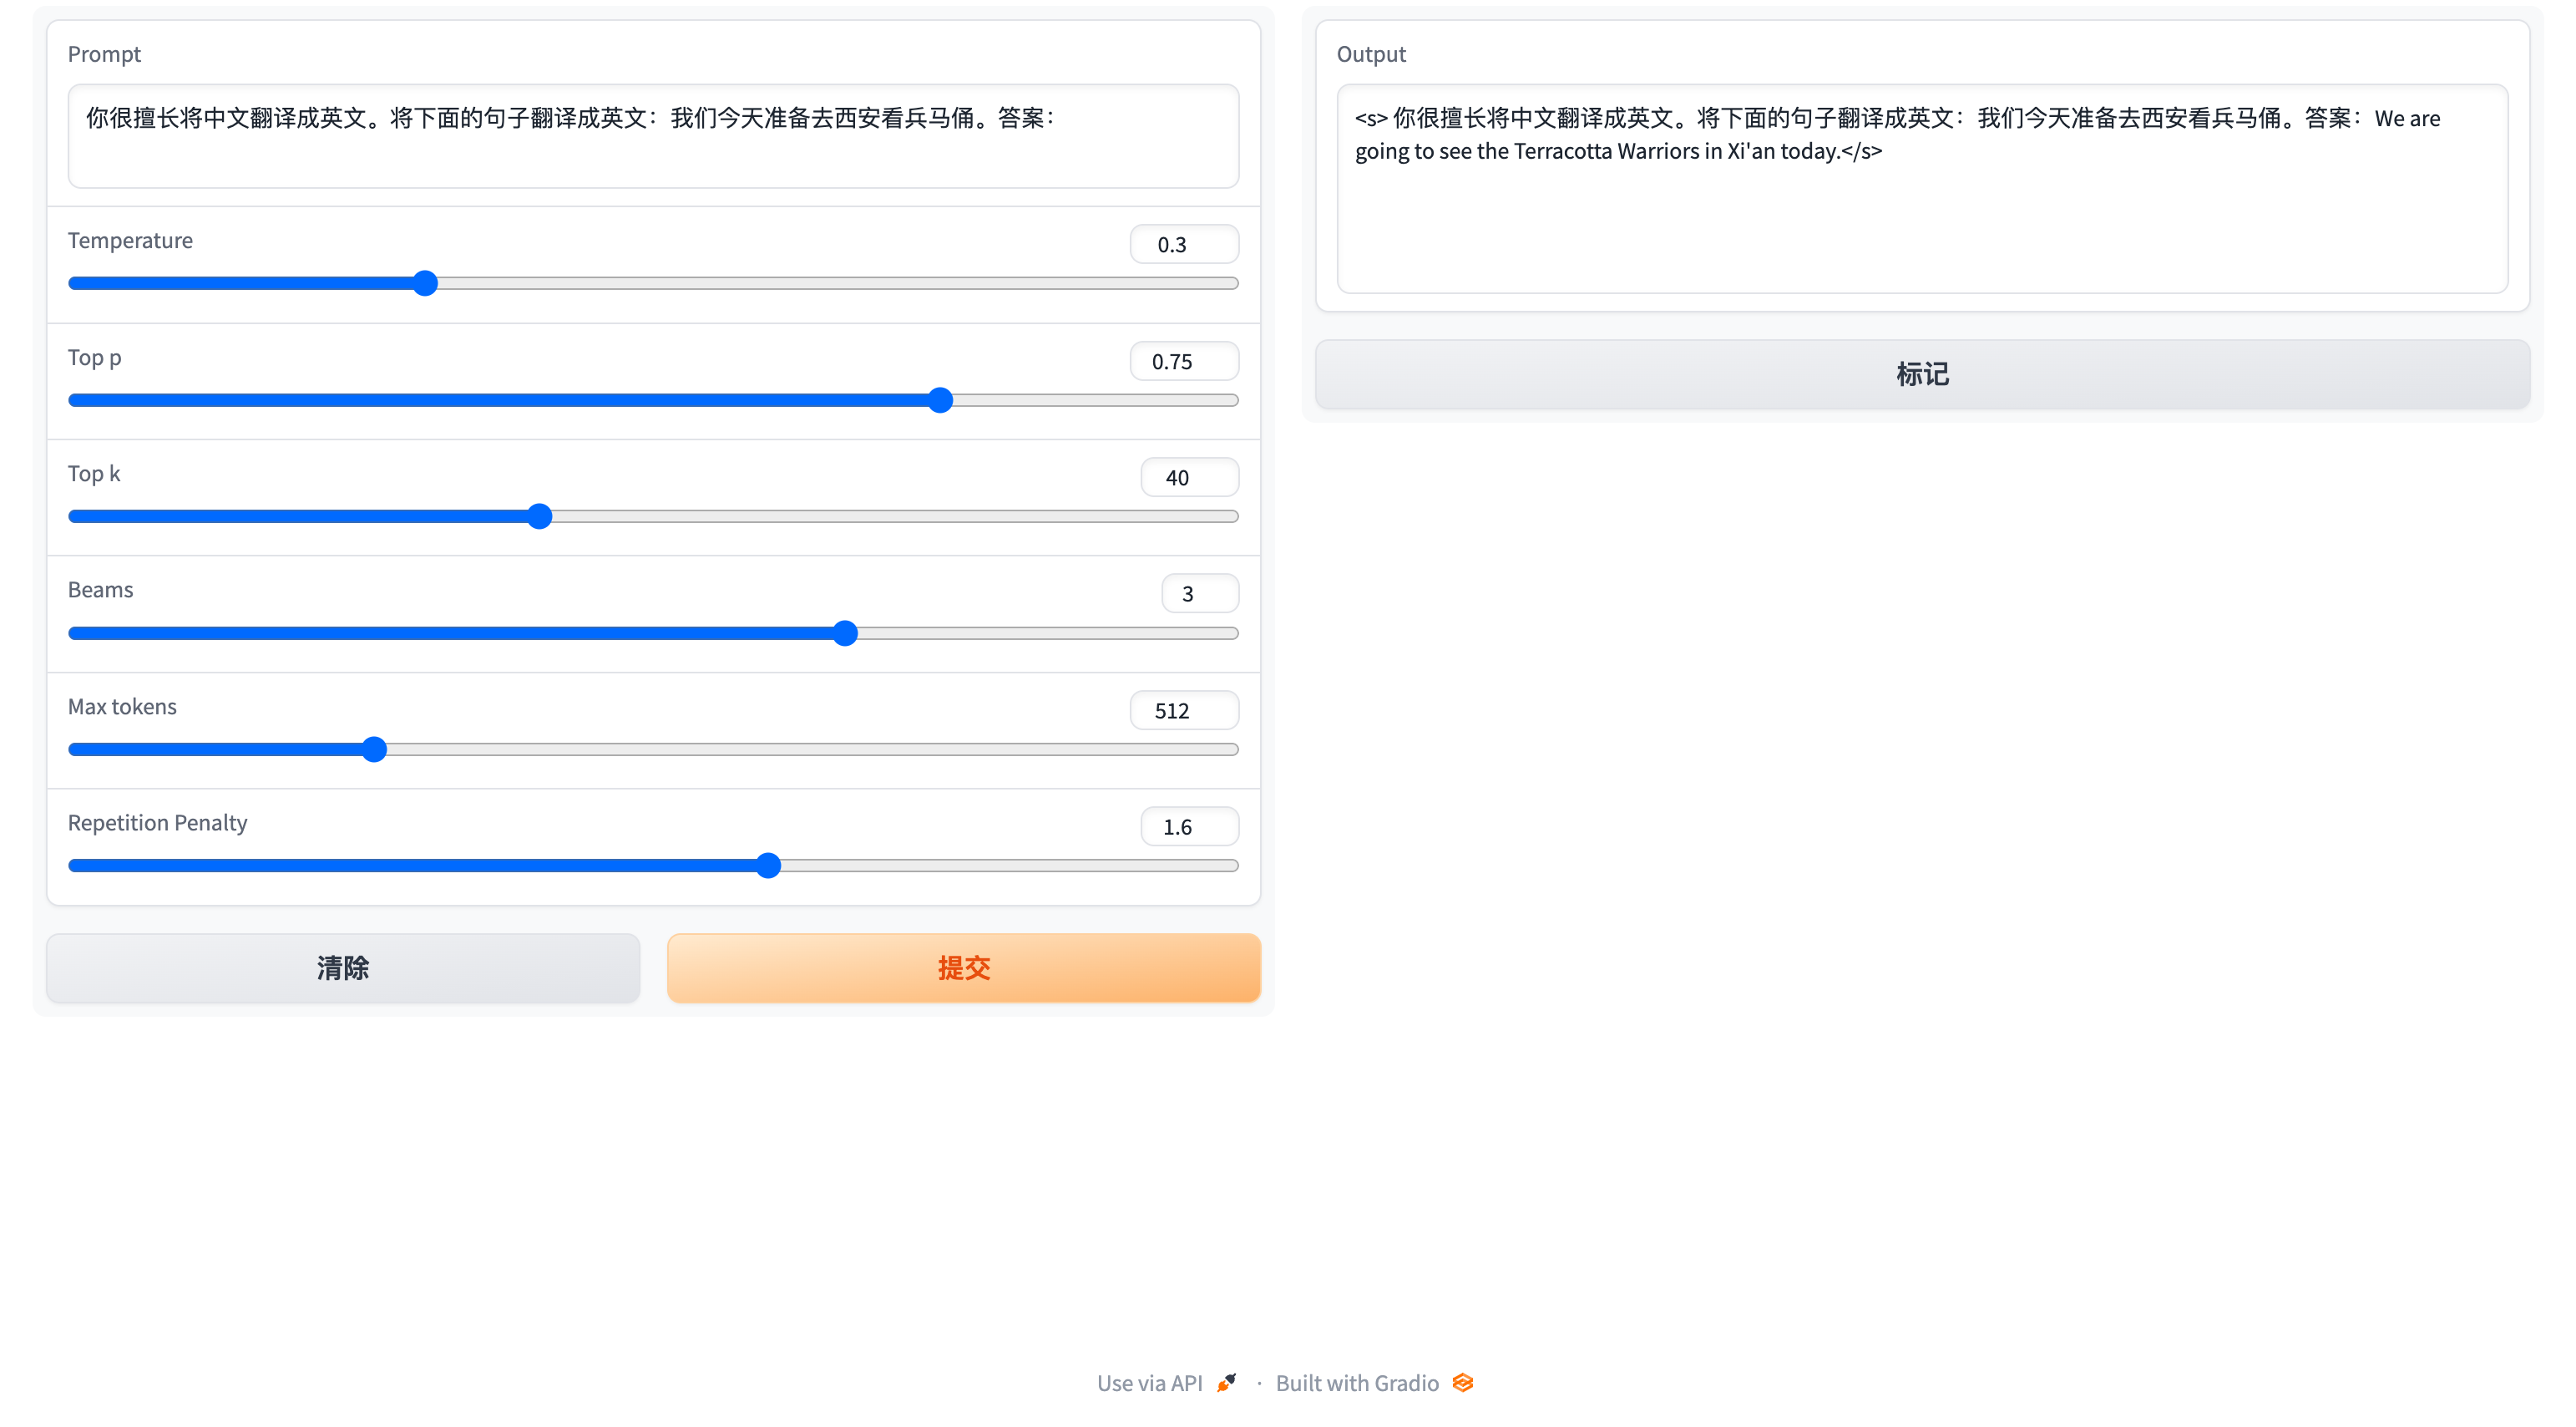This screenshot has height=1427, width=2576.
Task: Select the Top p number field showing 0.75
Action: click(x=1183, y=361)
